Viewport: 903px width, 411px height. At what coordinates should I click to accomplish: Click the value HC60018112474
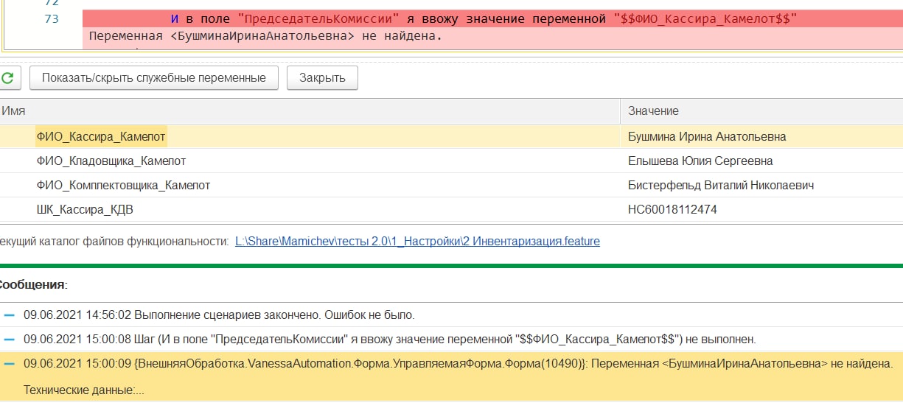(672, 210)
